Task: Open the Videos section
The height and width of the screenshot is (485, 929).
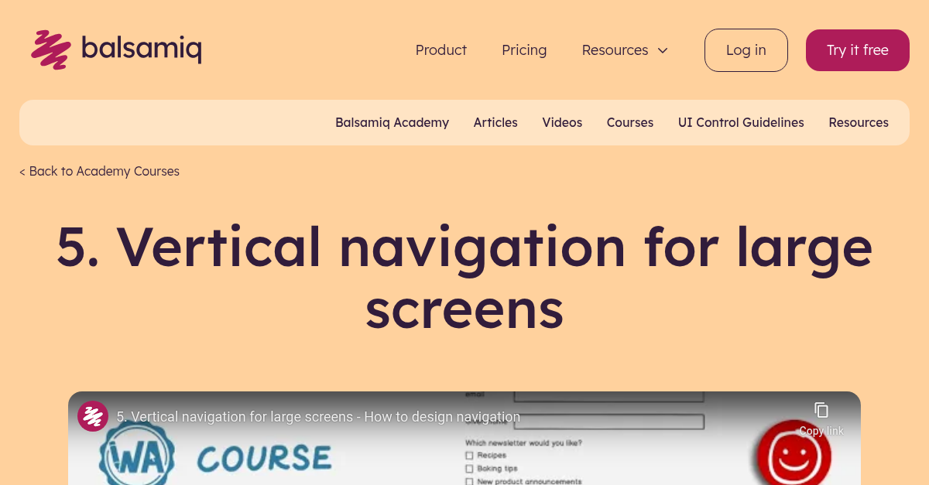Action: [562, 122]
